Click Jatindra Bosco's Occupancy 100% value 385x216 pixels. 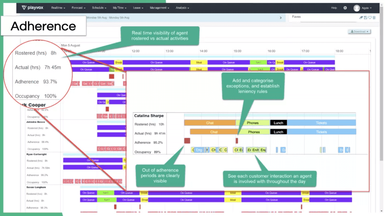coord(45,149)
